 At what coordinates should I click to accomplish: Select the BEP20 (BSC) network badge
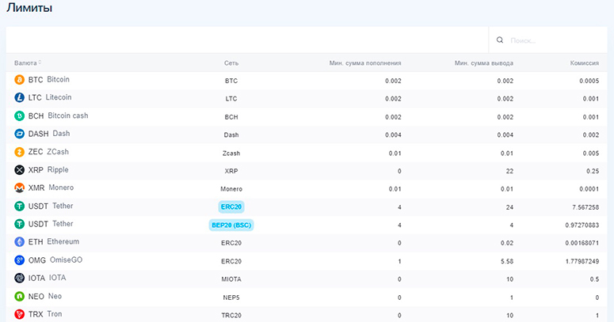point(231,225)
